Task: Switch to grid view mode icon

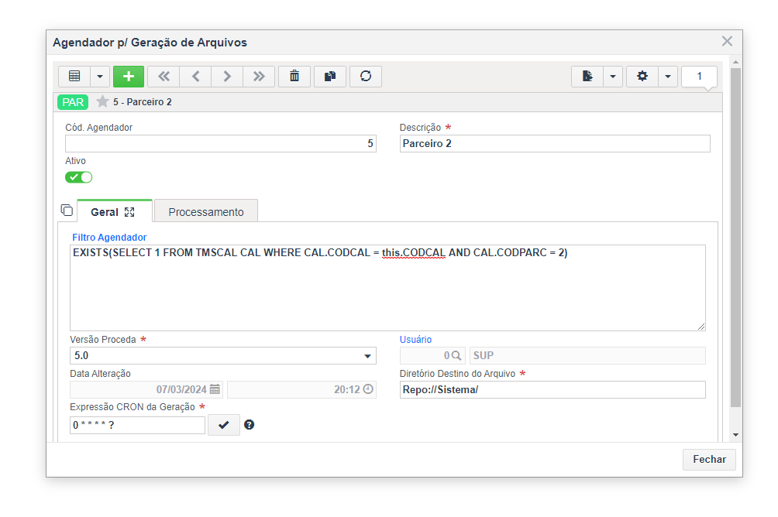Action: click(x=74, y=77)
